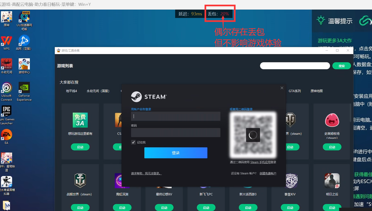Click the 延迟：93ms latency readout
The image size is (372, 211).
tap(190, 14)
